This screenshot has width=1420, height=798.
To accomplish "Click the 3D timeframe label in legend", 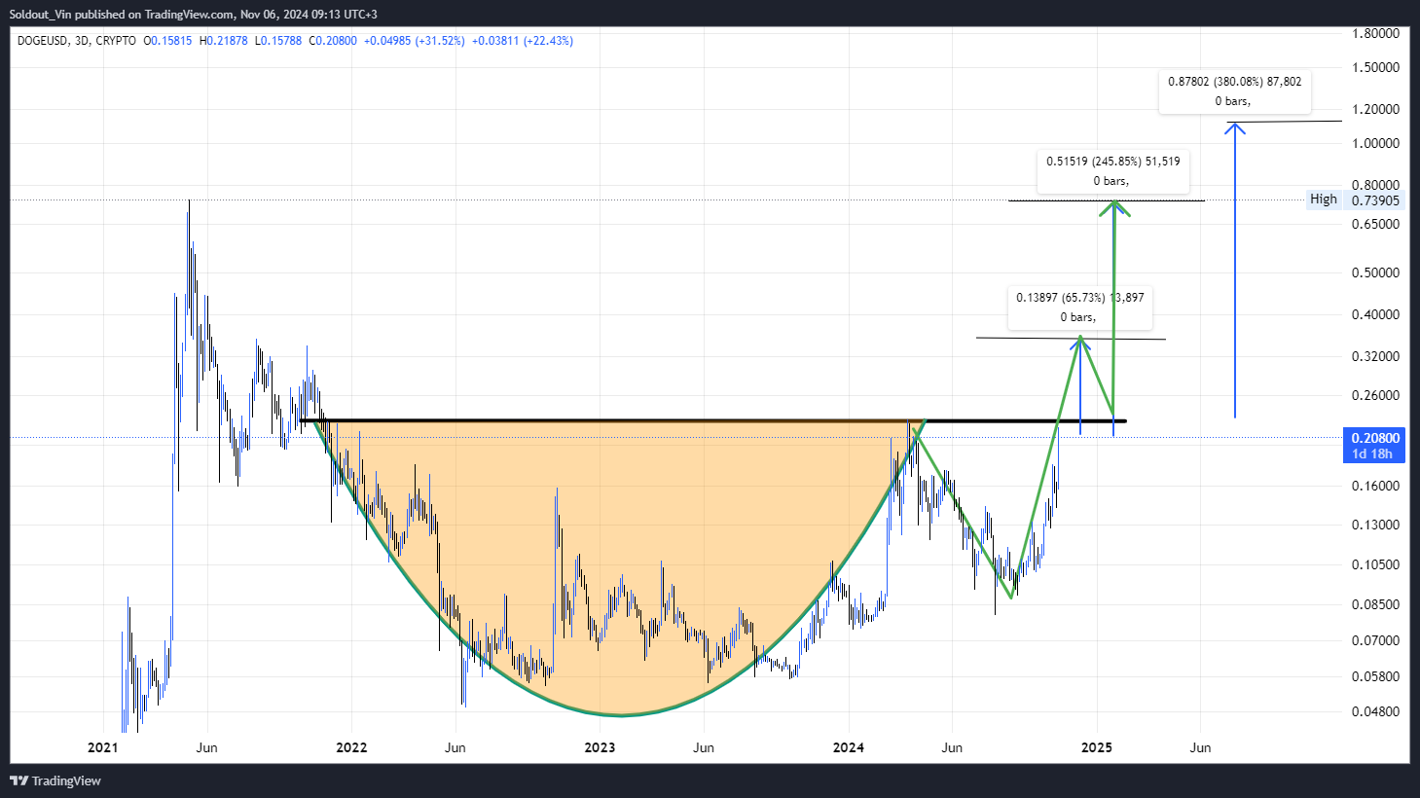I will [x=82, y=41].
